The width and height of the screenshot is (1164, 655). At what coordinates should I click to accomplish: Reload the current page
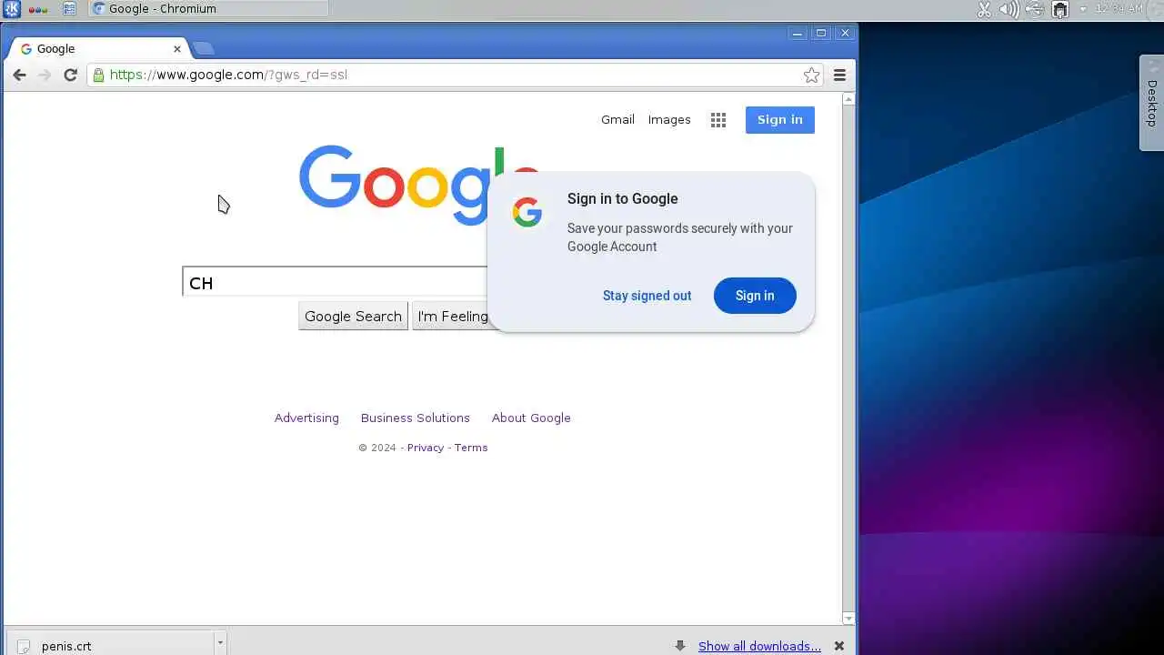click(70, 75)
